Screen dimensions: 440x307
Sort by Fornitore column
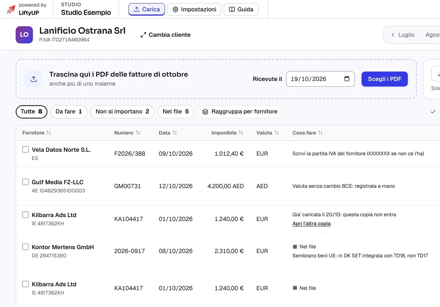(x=37, y=133)
